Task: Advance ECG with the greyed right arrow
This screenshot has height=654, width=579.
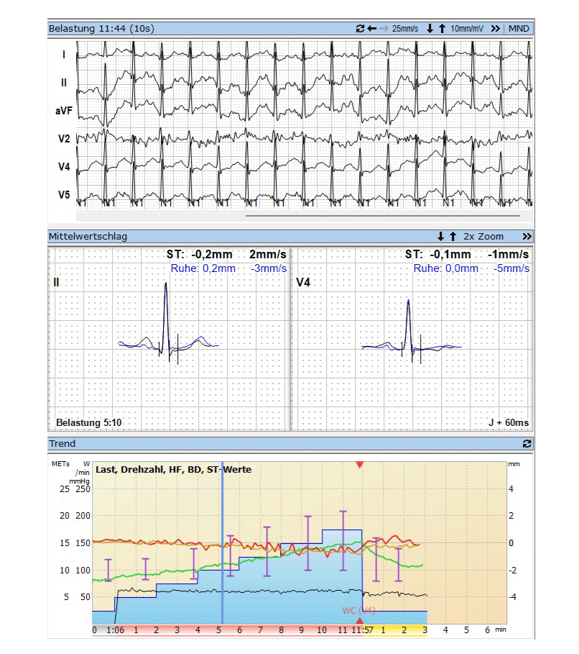Action: click(384, 29)
